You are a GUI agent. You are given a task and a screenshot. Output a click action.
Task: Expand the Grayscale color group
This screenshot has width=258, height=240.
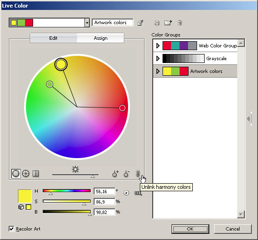[x=158, y=58]
